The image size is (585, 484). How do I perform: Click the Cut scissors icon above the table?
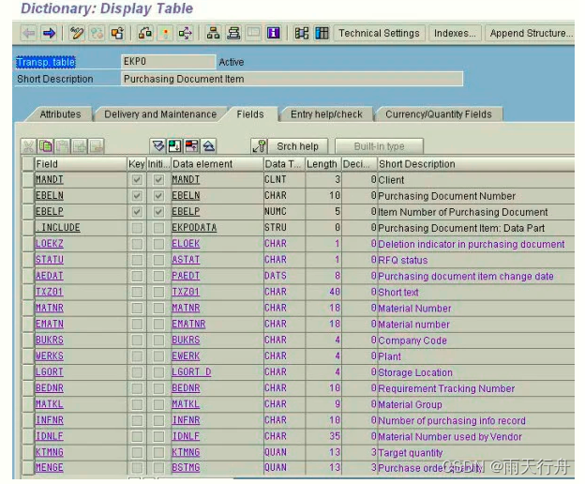coord(28,146)
